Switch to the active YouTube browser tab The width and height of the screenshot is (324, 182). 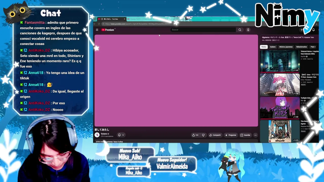click(111, 19)
